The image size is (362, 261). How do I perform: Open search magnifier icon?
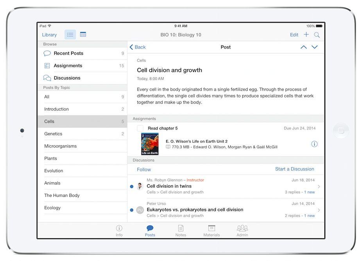click(x=317, y=35)
